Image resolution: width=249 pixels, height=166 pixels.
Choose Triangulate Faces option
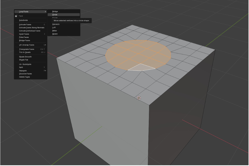[27, 49]
